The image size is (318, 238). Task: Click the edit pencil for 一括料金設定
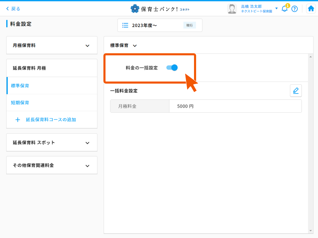tap(296, 91)
